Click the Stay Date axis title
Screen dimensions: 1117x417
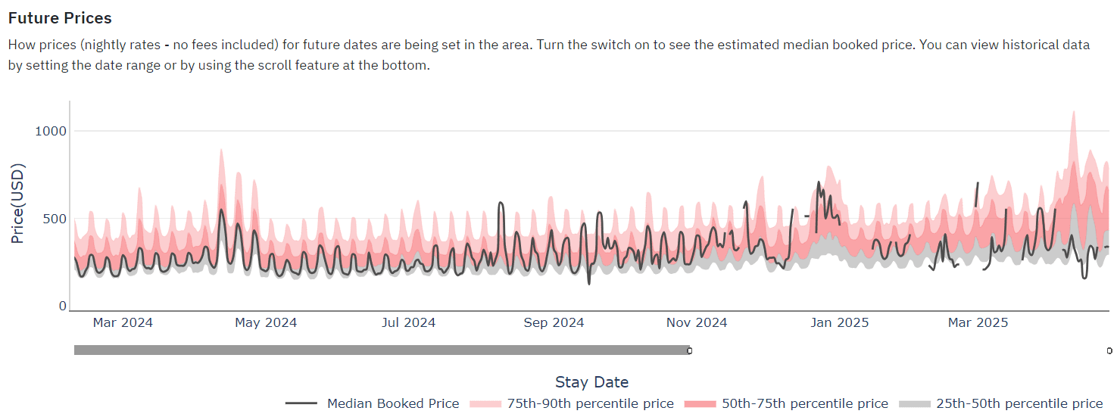pyautogui.click(x=591, y=381)
